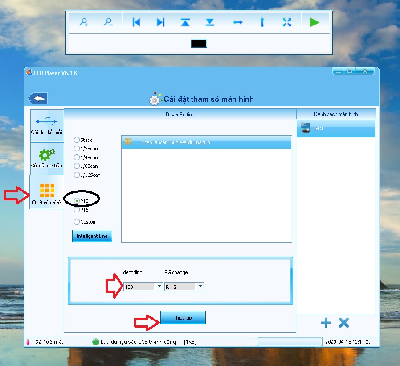Click the USB status icon in status bar
This screenshot has height=366, width=400.
point(28,342)
